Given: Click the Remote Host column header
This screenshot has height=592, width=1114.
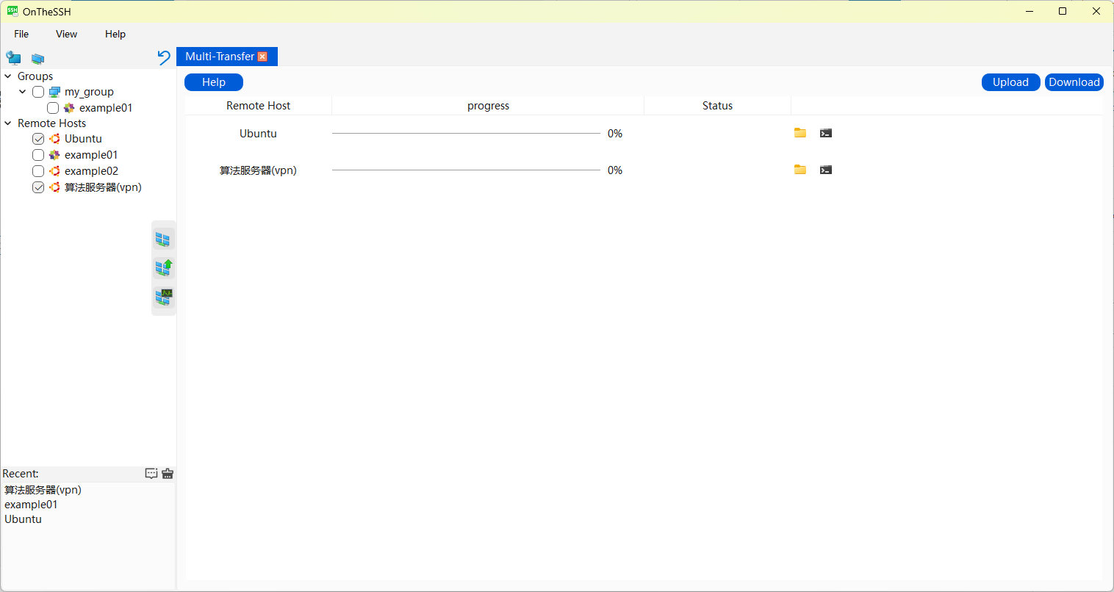Looking at the screenshot, I should click(x=258, y=106).
